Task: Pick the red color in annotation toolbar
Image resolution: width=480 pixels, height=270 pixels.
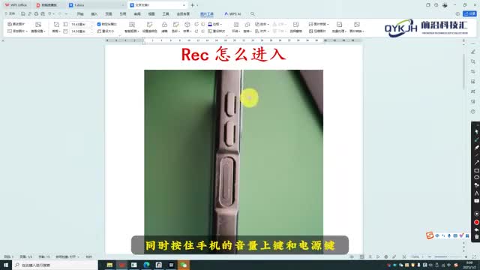Action: coord(477,222)
